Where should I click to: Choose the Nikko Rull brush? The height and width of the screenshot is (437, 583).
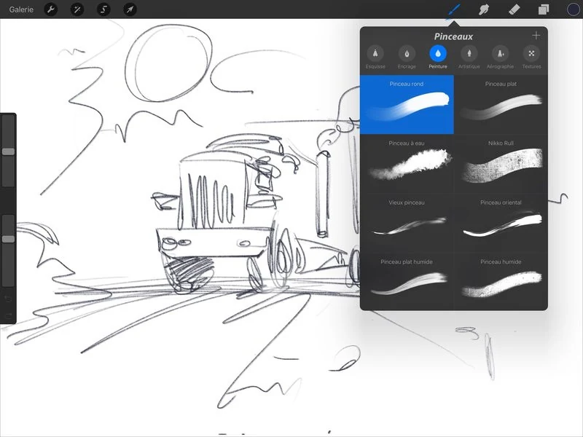pos(501,164)
